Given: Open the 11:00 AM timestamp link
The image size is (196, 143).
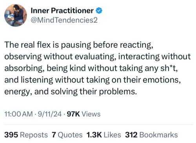Looking at the screenshot, I should (18, 114).
